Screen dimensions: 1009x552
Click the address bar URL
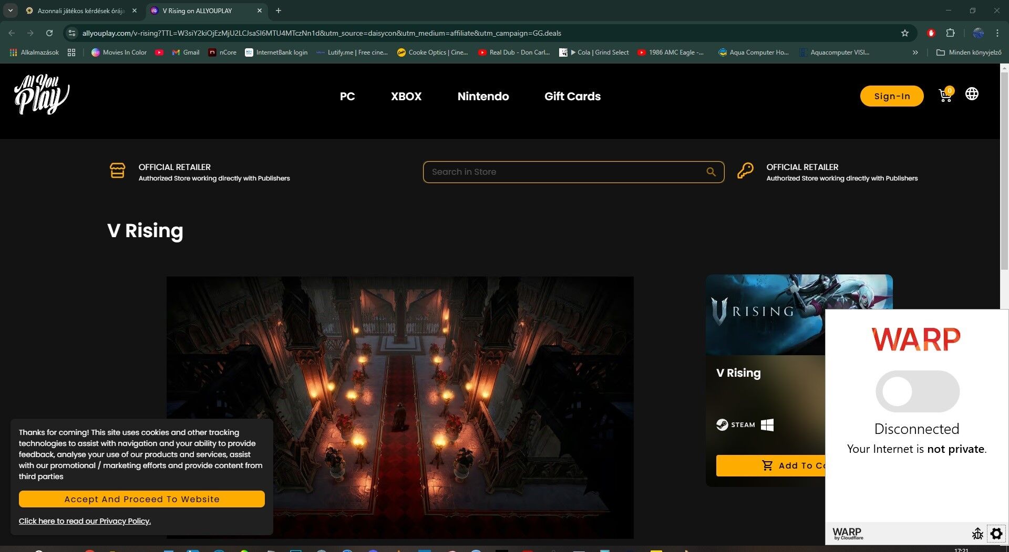pos(322,33)
